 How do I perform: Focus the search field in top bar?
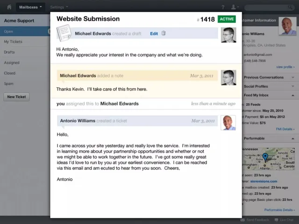(270, 7)
